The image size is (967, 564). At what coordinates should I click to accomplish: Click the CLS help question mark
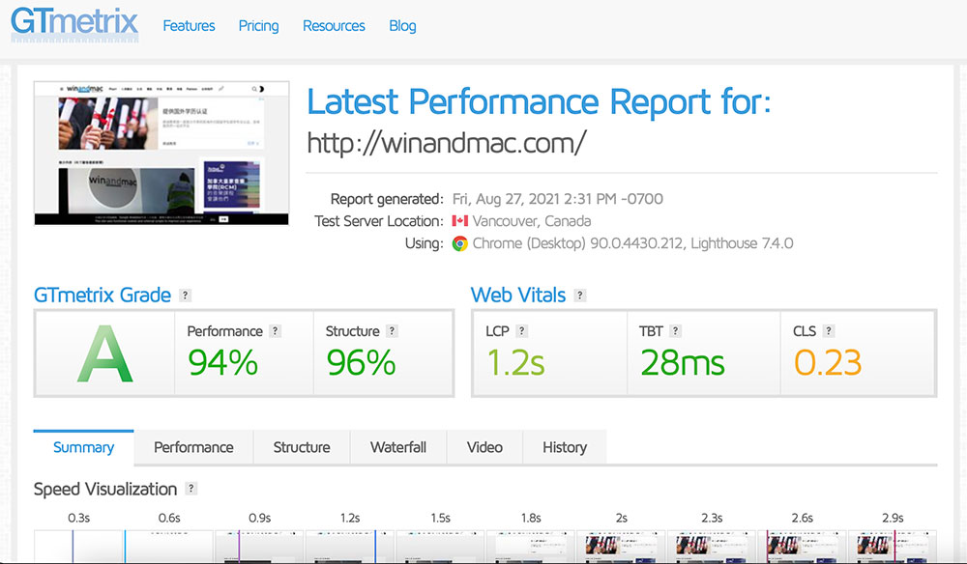[830, 331]
